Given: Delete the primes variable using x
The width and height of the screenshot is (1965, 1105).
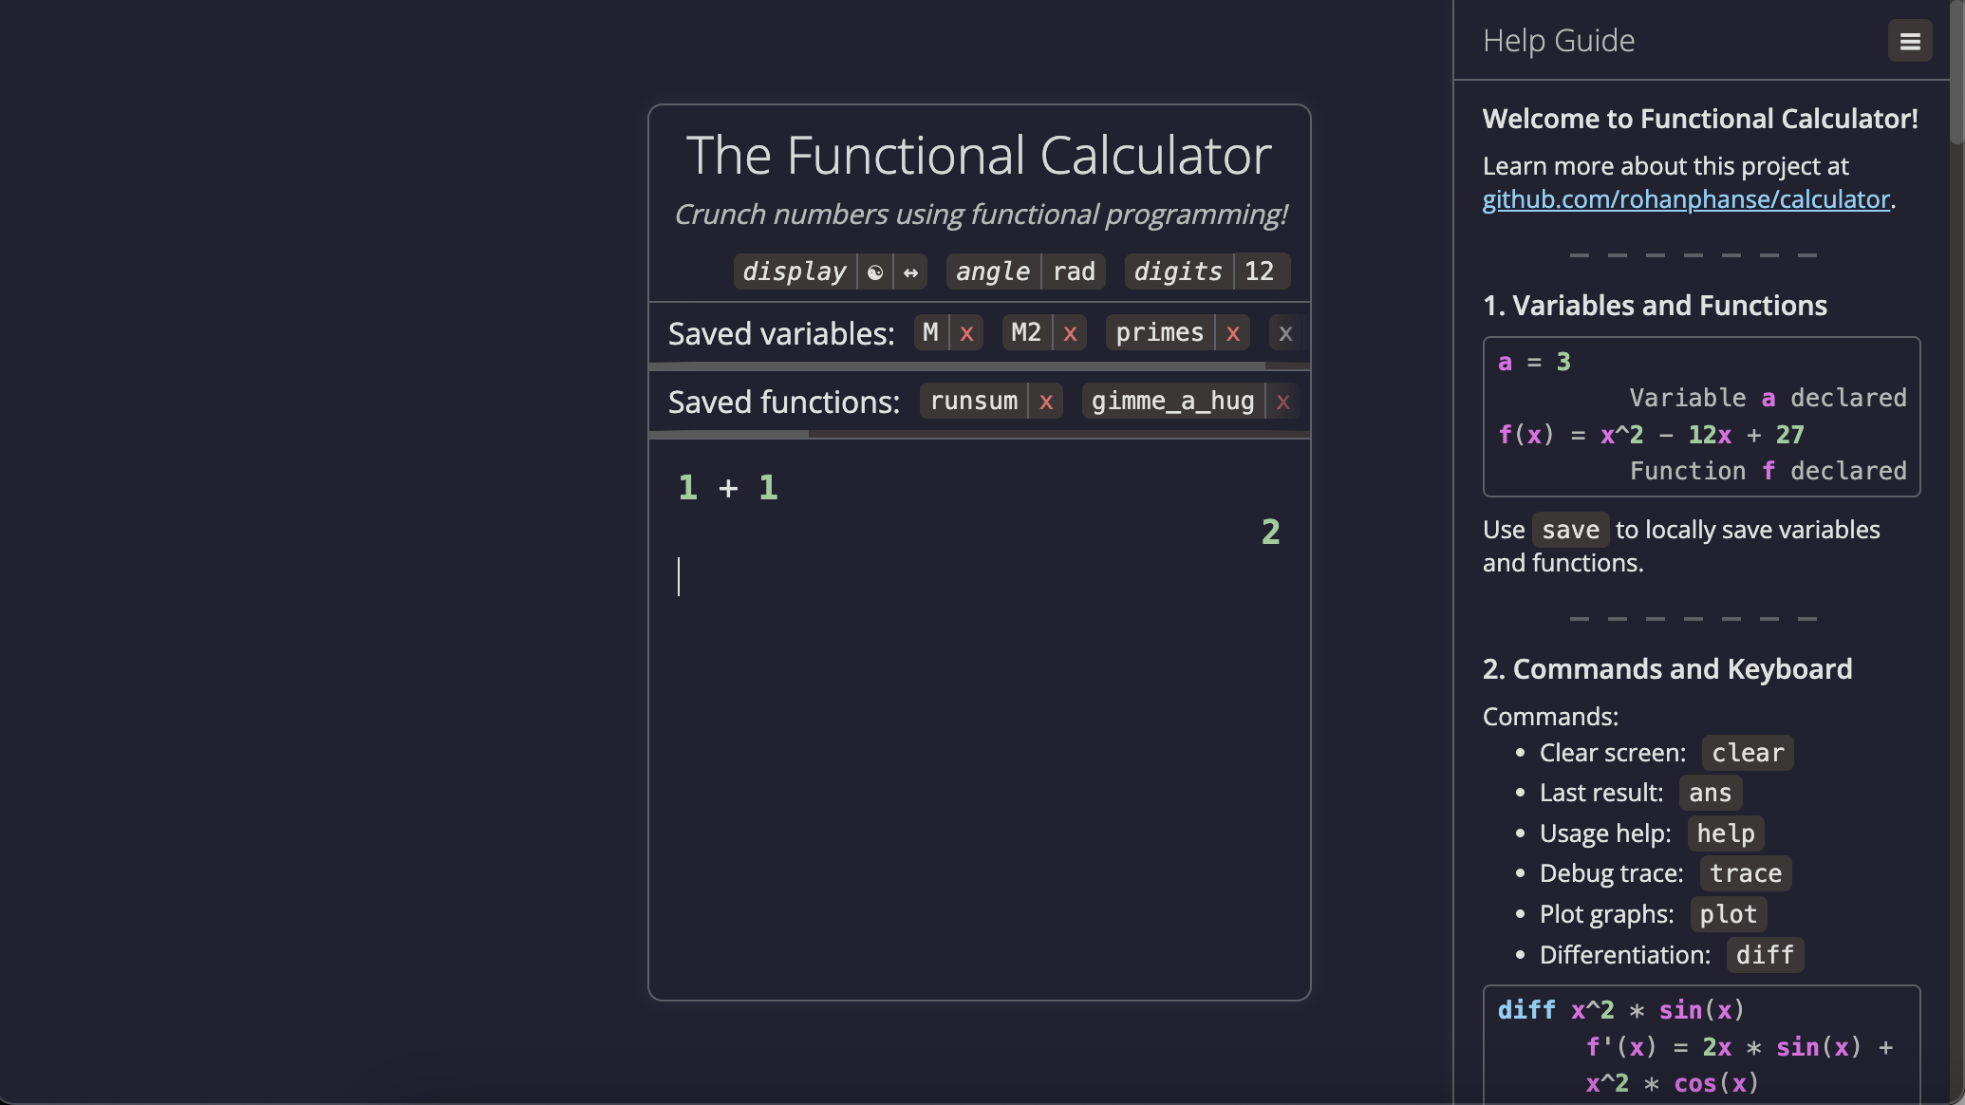Looking at the screenshot, I should click(1232, 333).
